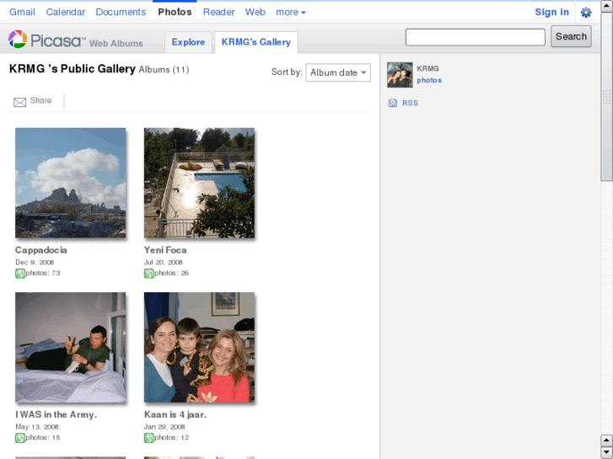The height and width of the screenshot is (459, 613).
Task: Click the search text field
Action: pos(475,37)
